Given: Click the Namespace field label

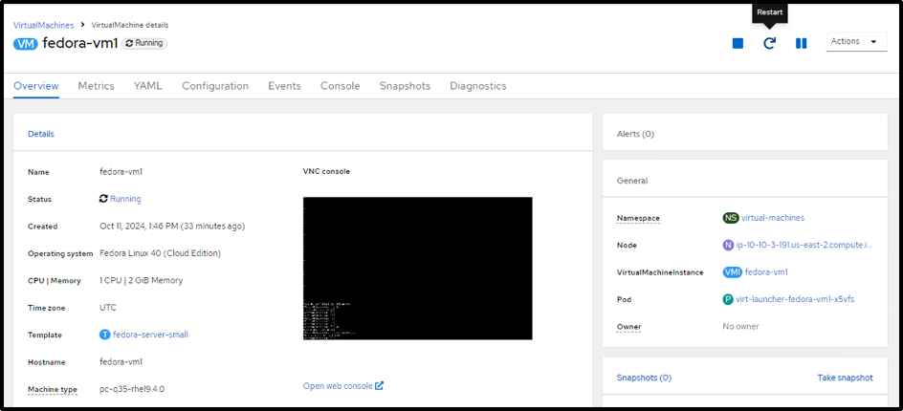Looking at the screenshot, I should coord(638,218).
